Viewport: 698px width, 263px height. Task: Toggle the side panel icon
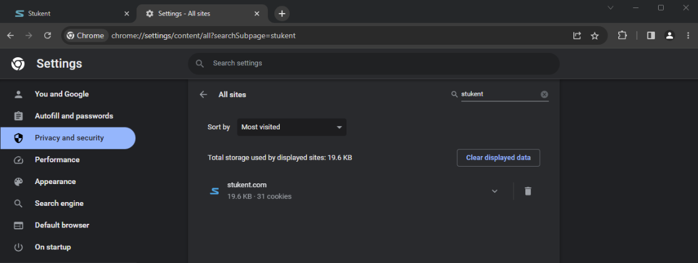click(x=651, y=35)
